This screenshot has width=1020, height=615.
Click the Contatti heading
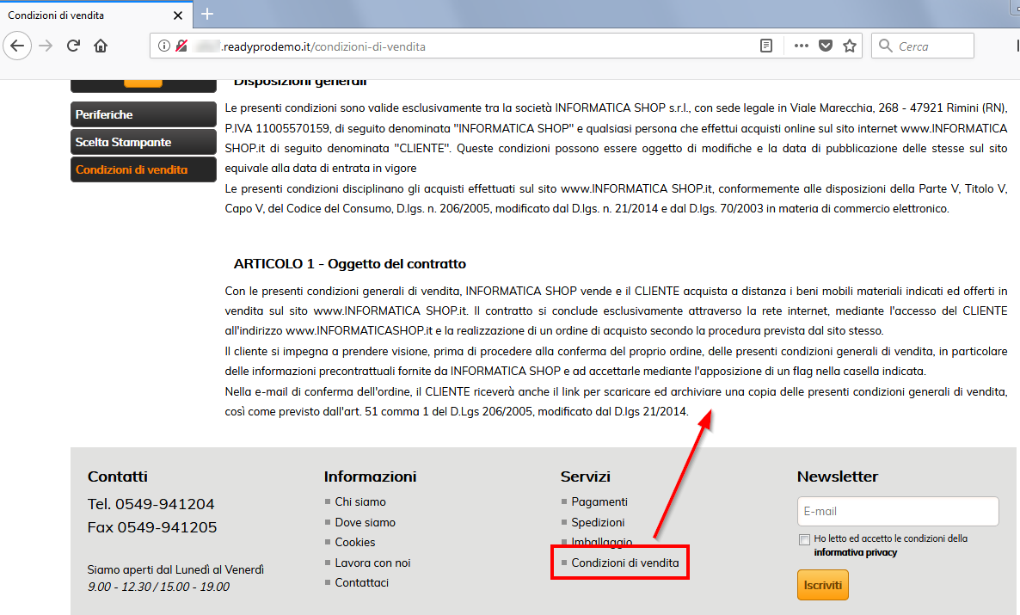[118, 477]
